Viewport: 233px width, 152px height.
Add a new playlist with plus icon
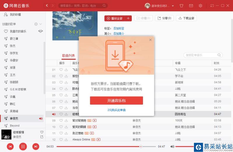(x=36, y=24)
